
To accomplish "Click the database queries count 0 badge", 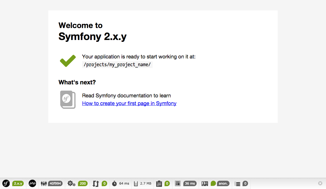I will click(x=245, y=184).
